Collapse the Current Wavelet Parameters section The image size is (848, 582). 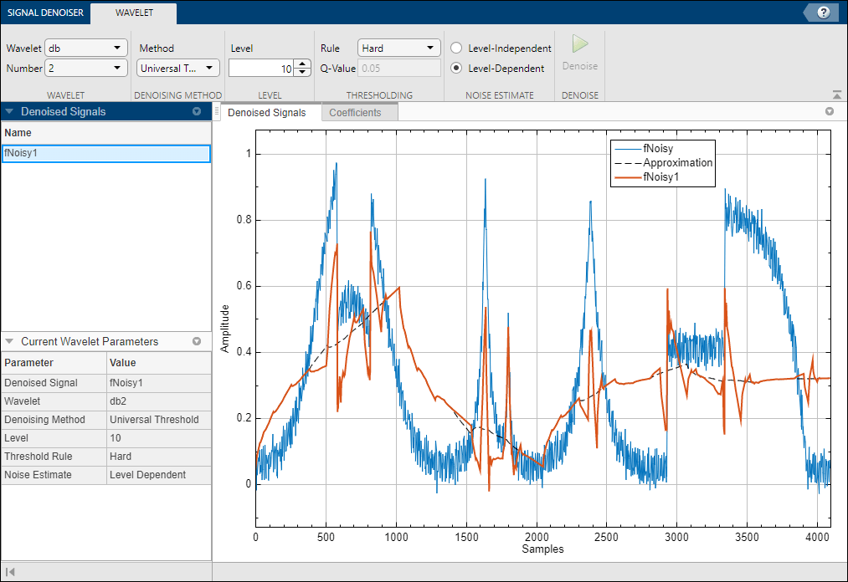(9, 341)
